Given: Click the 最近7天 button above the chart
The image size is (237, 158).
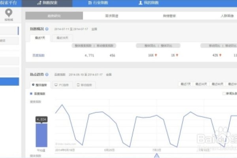Looking at the screenshot, I should click(x=186, y=84).
